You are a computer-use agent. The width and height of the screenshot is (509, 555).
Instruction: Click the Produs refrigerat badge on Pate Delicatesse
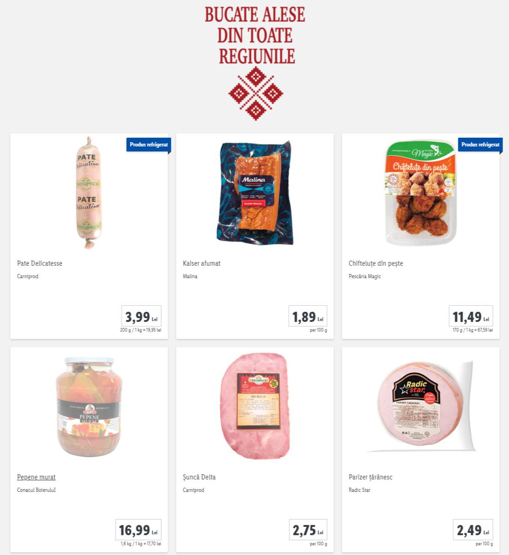[x=149, y=145]
